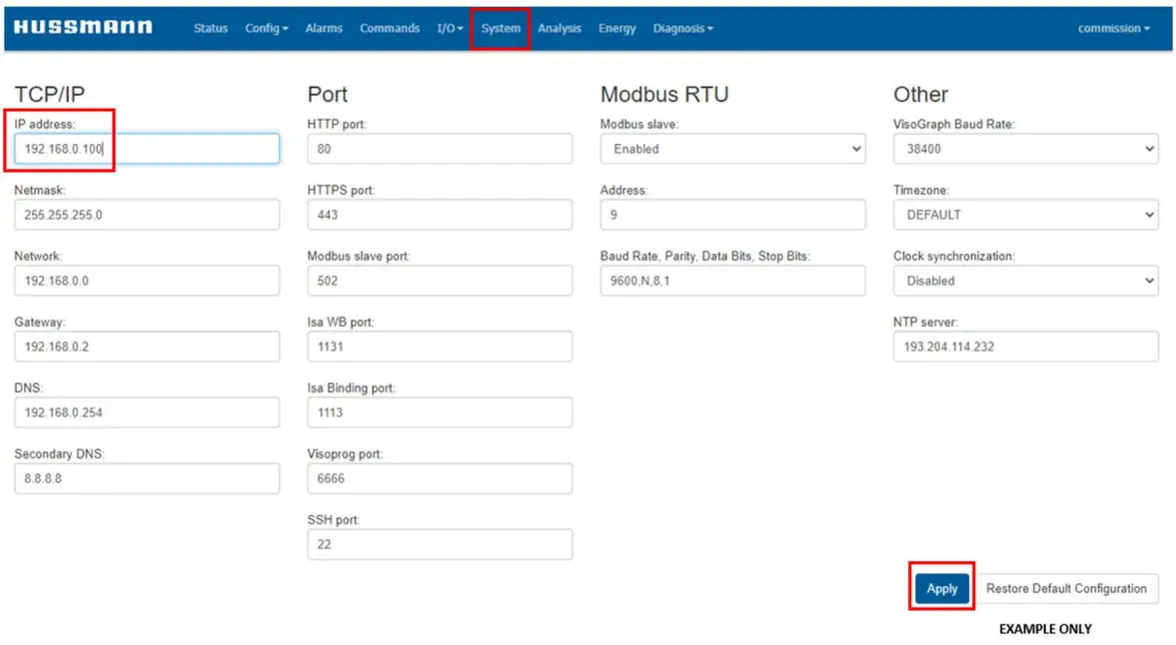This screenshot has height=645, width=1176.
Task: Open the Analysis page
Action: coord(560,29)
